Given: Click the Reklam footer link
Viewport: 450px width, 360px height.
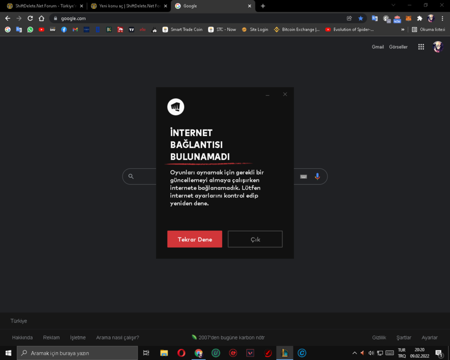Looking at the screenshot, I should click(51, 337).
